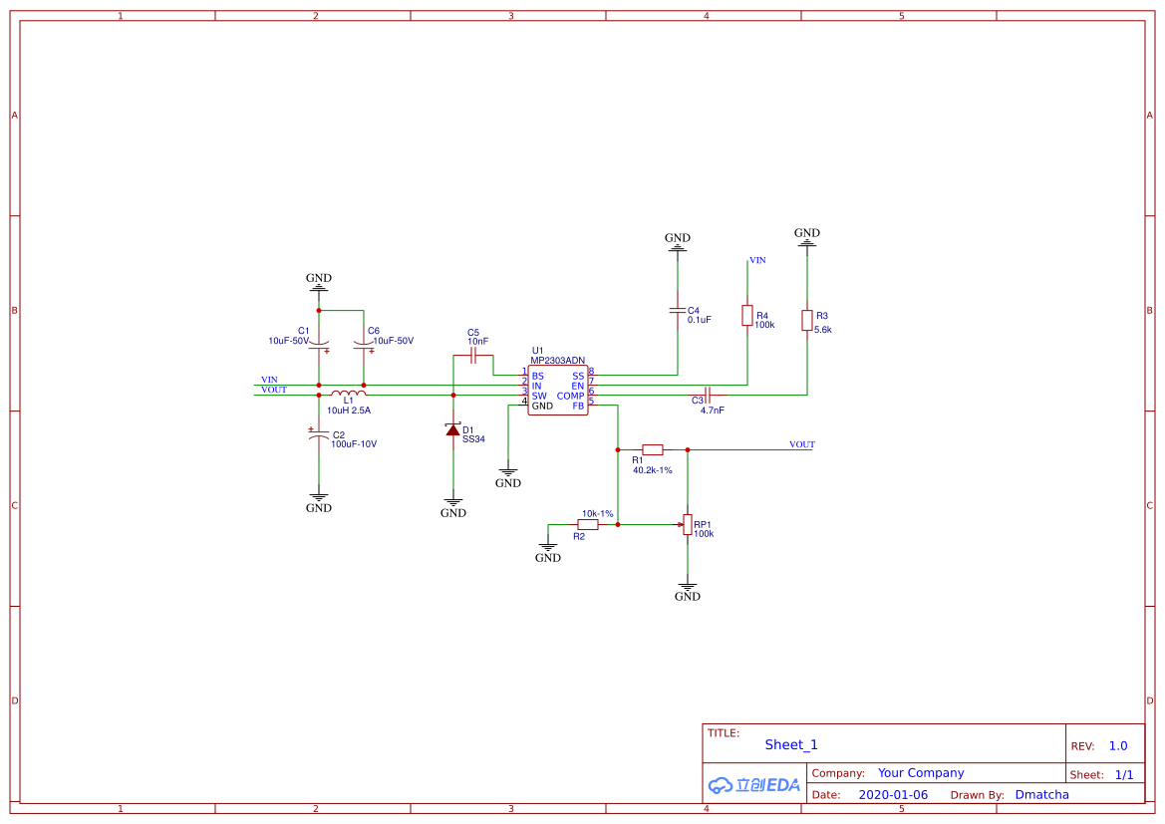Select the C3 capacitor symbol

pyautogui.click(x=708, y=396)
